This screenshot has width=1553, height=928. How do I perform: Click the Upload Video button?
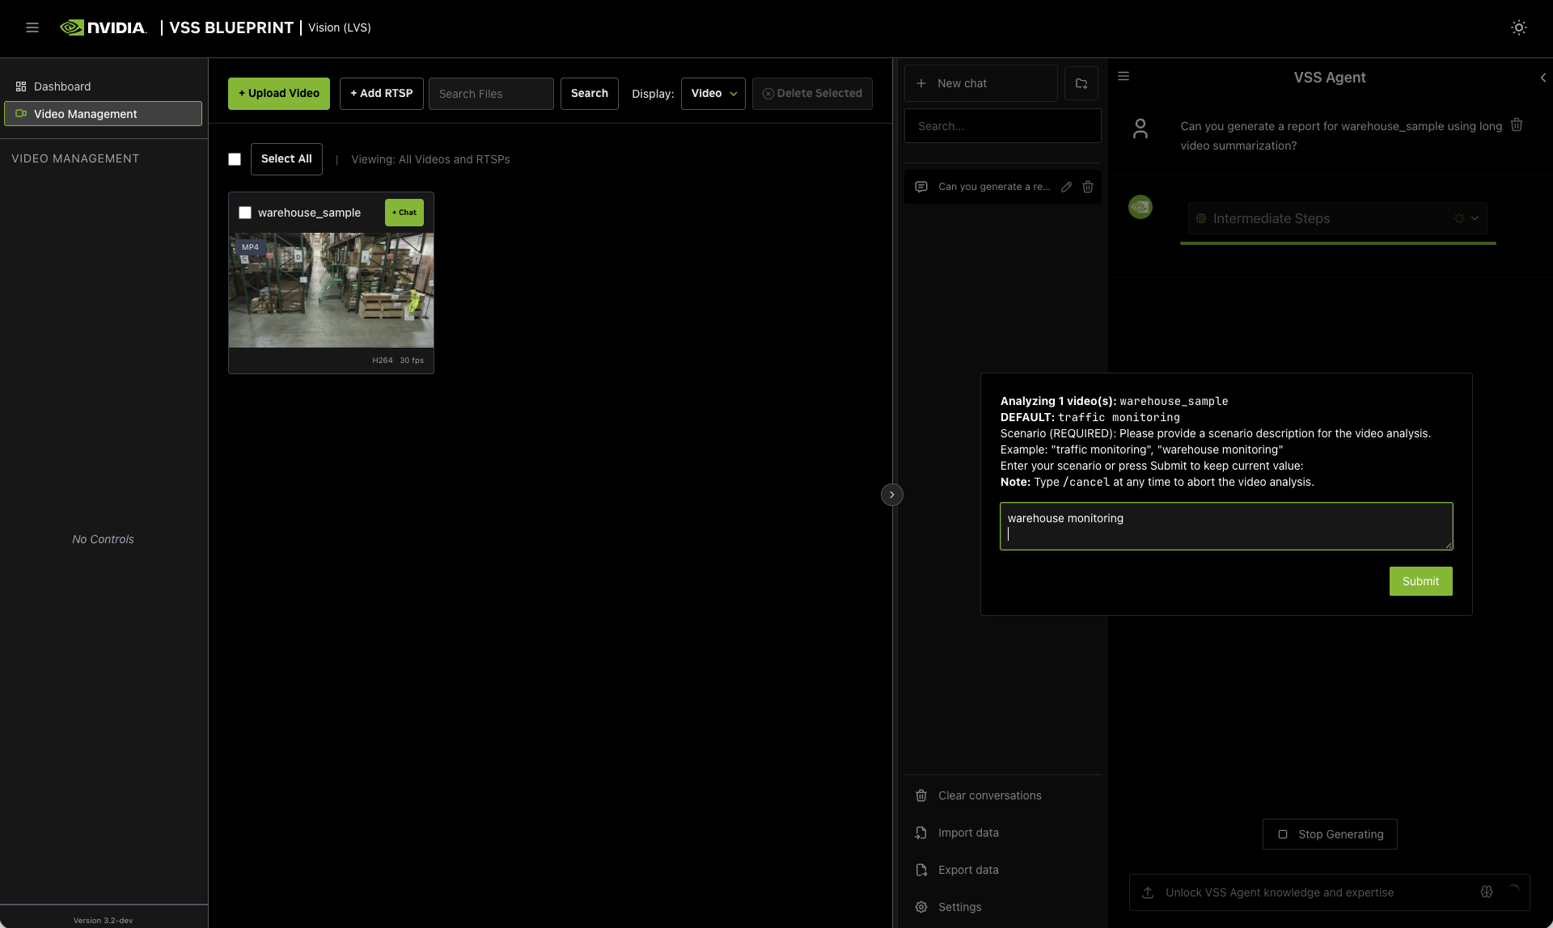[x=279, y=94]
